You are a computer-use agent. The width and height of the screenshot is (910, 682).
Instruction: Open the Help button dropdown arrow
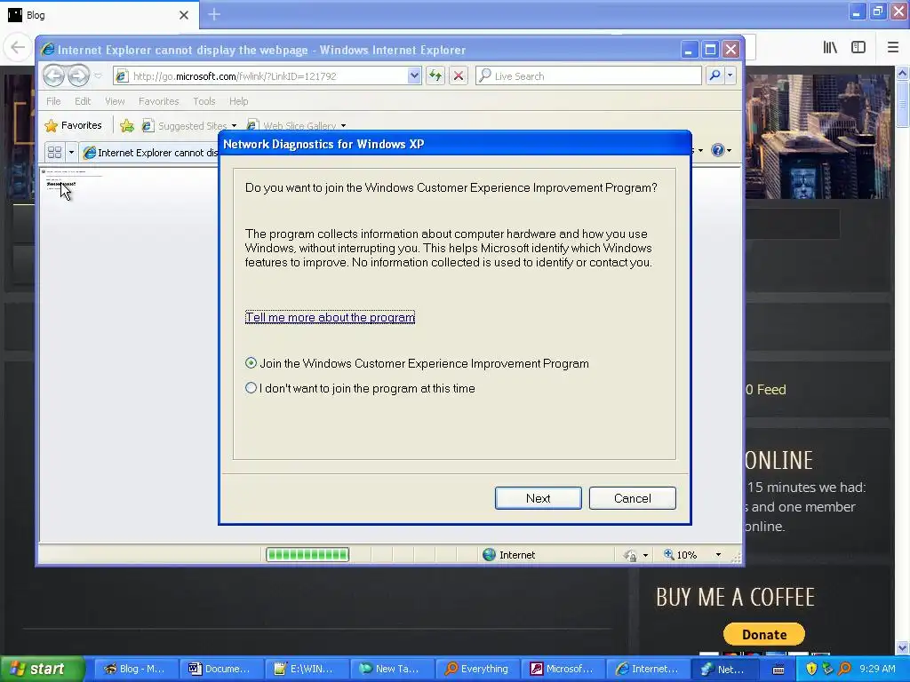[x=729, y=150]
